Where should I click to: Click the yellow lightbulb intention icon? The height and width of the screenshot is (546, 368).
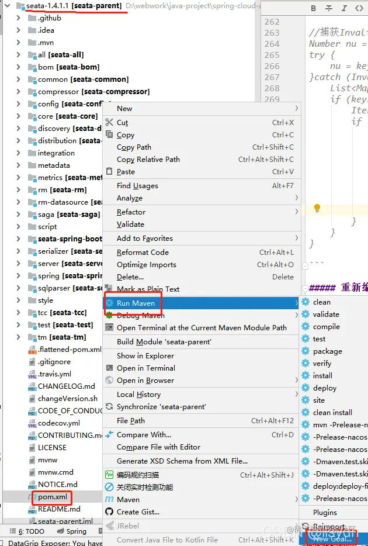click(x=317, y=208)
